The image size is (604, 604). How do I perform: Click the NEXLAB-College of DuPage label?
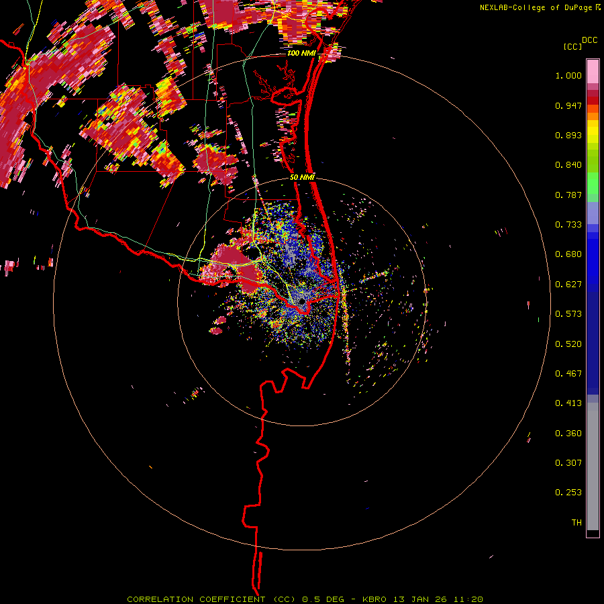(x=536, y=7)
